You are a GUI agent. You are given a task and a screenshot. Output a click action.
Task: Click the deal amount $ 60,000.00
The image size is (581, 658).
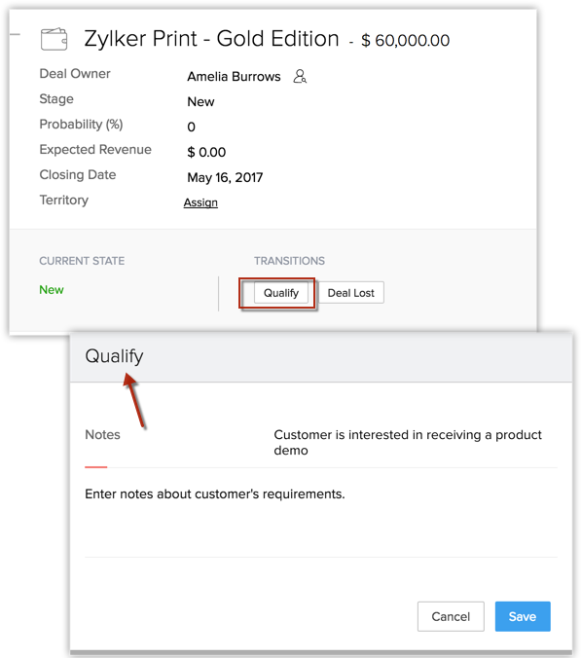point(405,40)
